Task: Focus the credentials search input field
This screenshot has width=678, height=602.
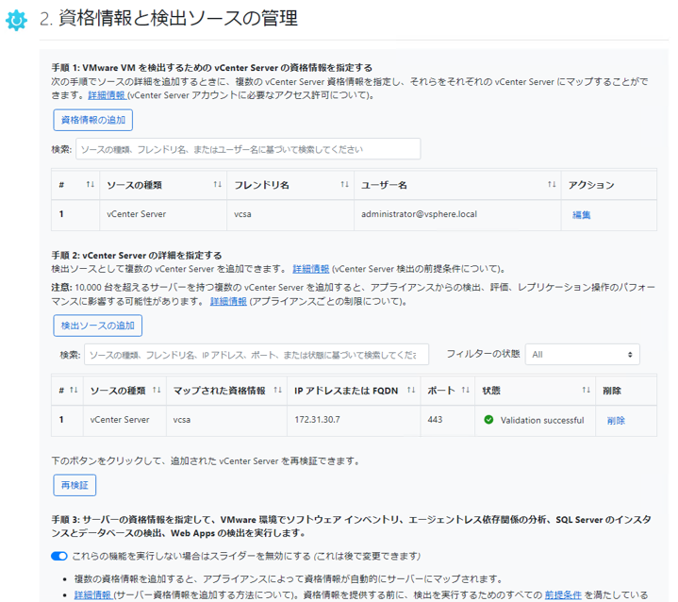Action: [x=247, y=149]
